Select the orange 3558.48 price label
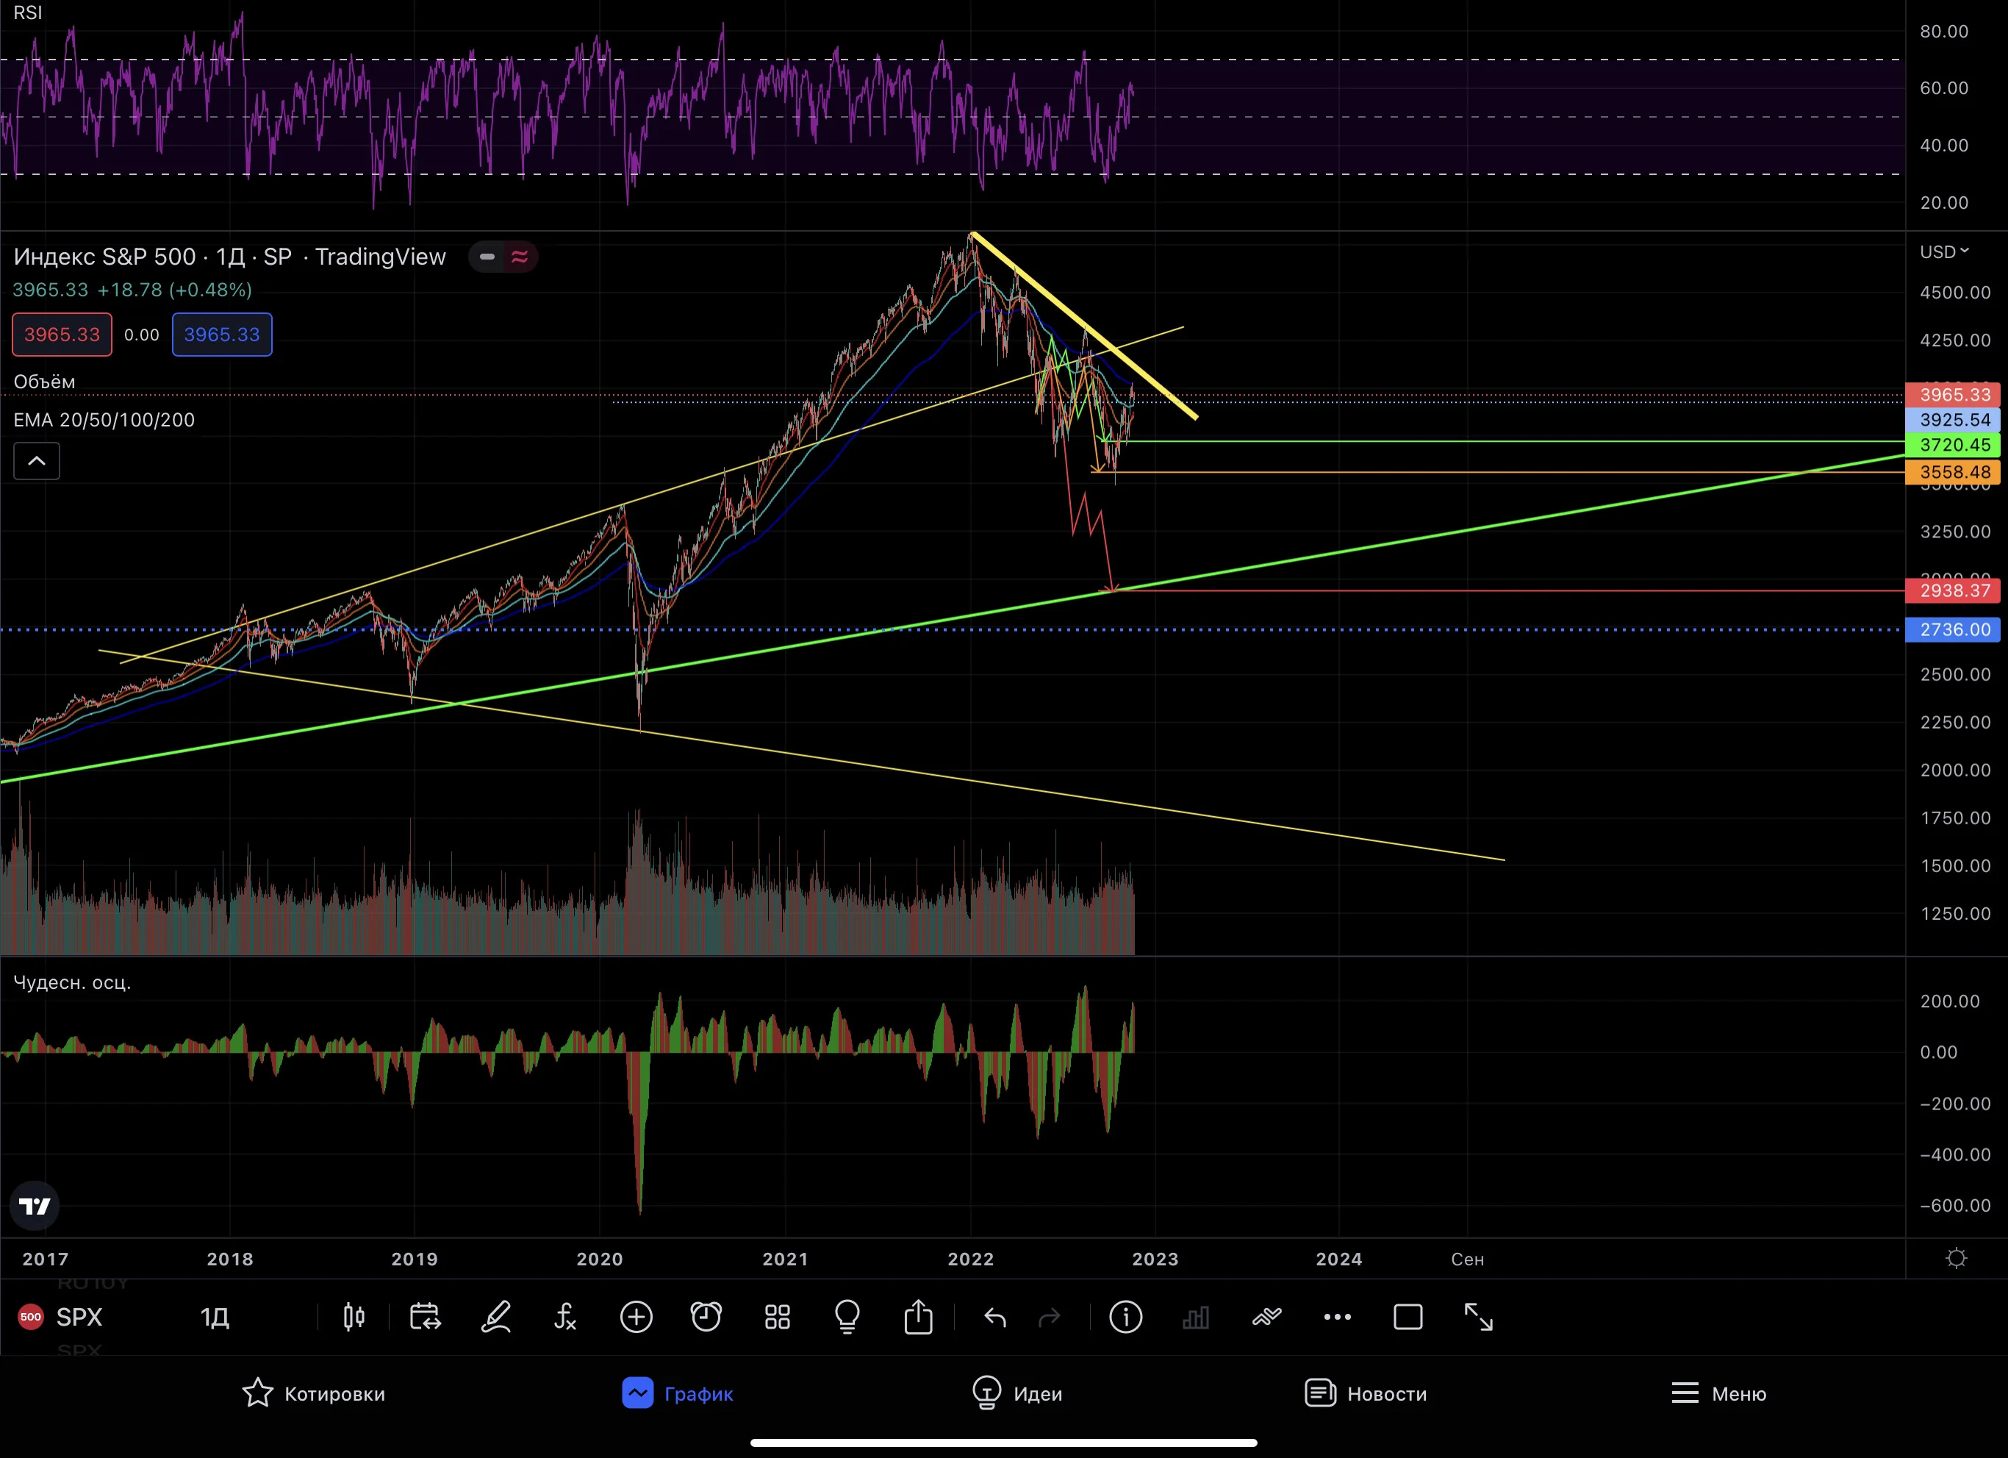Image resolution: width=2008 pixels, height=1458 pixels. tap(1953, 472)
